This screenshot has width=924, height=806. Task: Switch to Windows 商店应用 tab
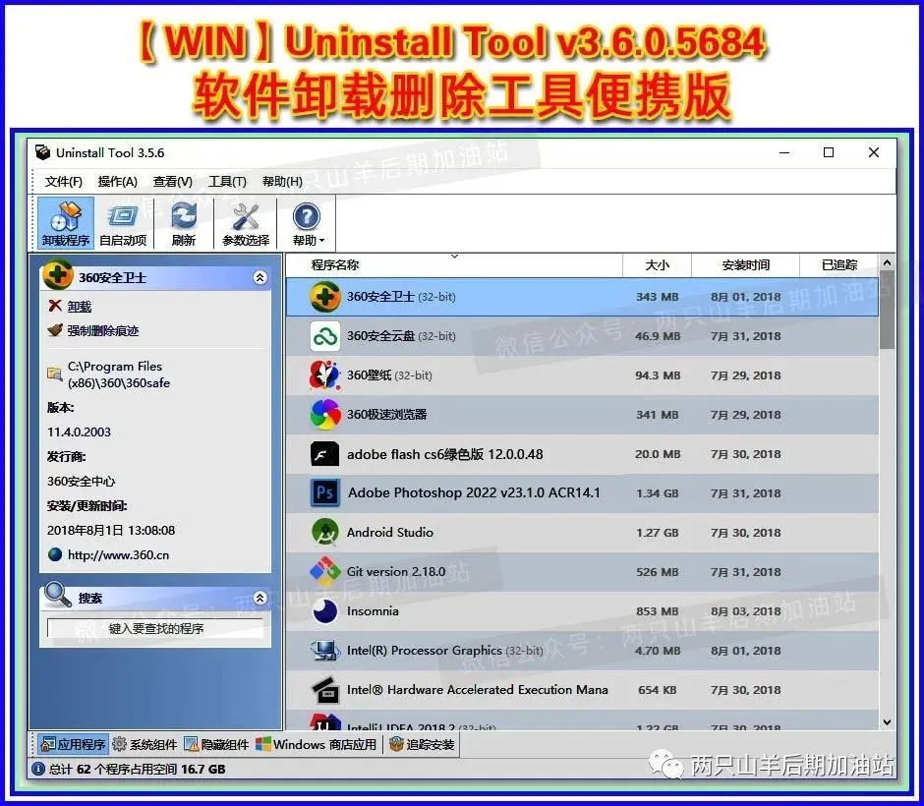(x=316, y=745)
